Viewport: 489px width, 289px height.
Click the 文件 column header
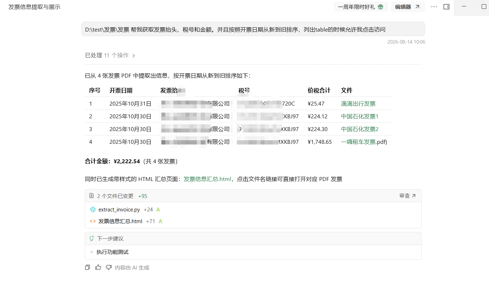click(x=347, y=91)
